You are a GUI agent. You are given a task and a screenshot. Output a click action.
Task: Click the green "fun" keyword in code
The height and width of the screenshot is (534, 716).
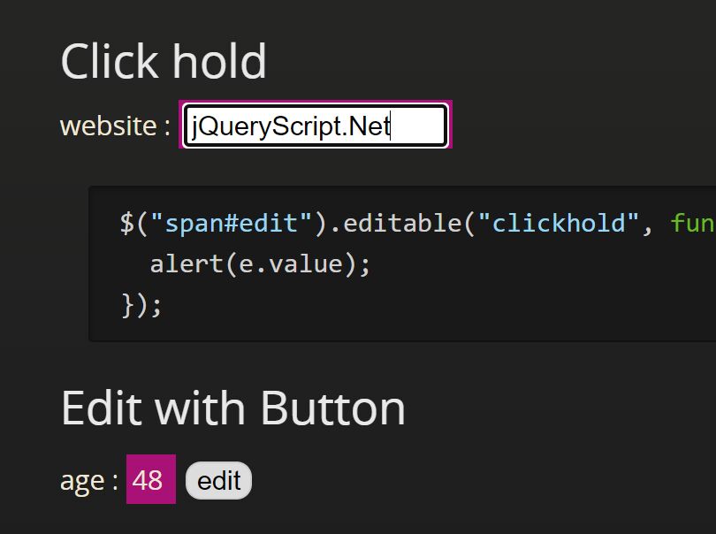click(x=692, y=224)
